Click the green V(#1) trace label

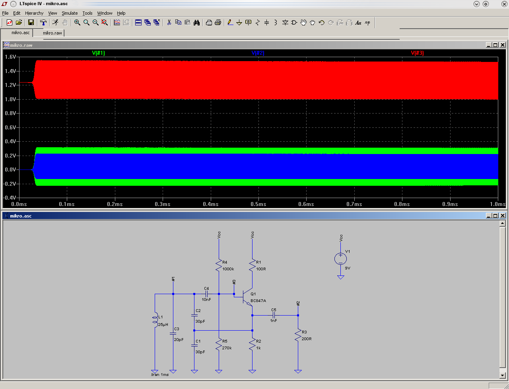(99, 53)
